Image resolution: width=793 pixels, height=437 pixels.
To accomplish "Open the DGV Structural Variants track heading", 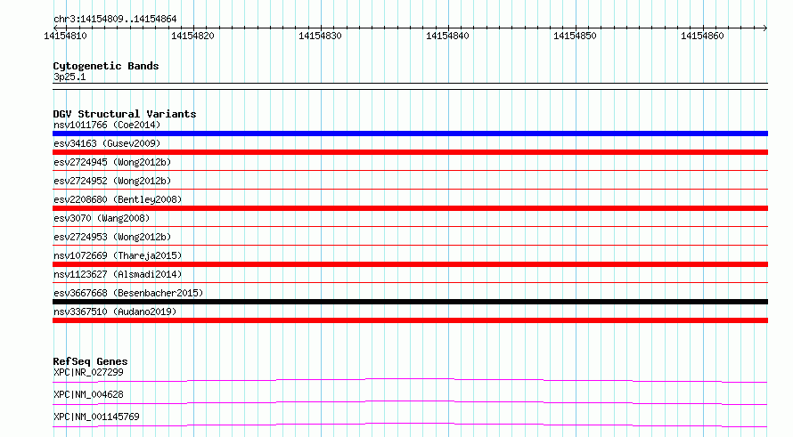I will [x=125, y=114].
